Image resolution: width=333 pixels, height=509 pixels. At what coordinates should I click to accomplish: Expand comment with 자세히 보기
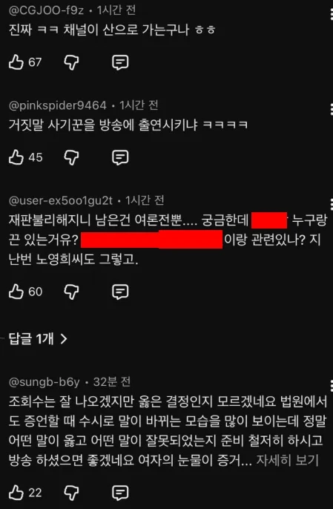pos(287,460)
